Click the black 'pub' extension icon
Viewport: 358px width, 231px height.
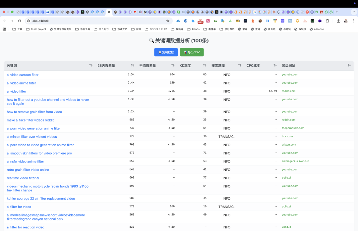(312, 21)
